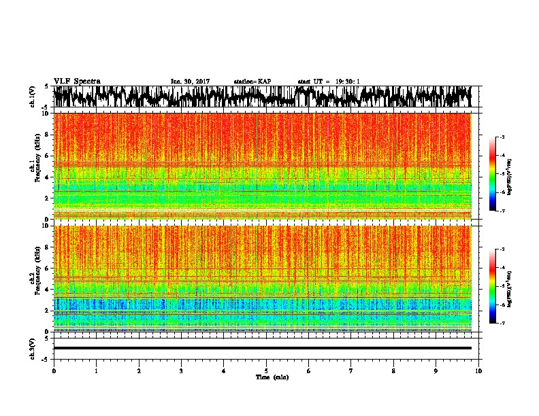Click the ch.2 color bar "-3" label

pyautogui.click(x=502, y=249)
